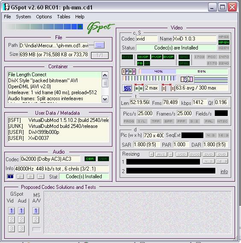Click the PAL indicator
Image resolution: width=241 pixels, height=243 pixels.
(x=209, y=121)
